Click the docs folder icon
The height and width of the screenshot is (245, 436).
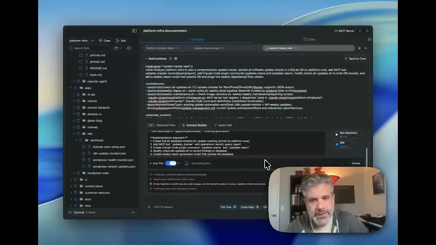[81, 199]
